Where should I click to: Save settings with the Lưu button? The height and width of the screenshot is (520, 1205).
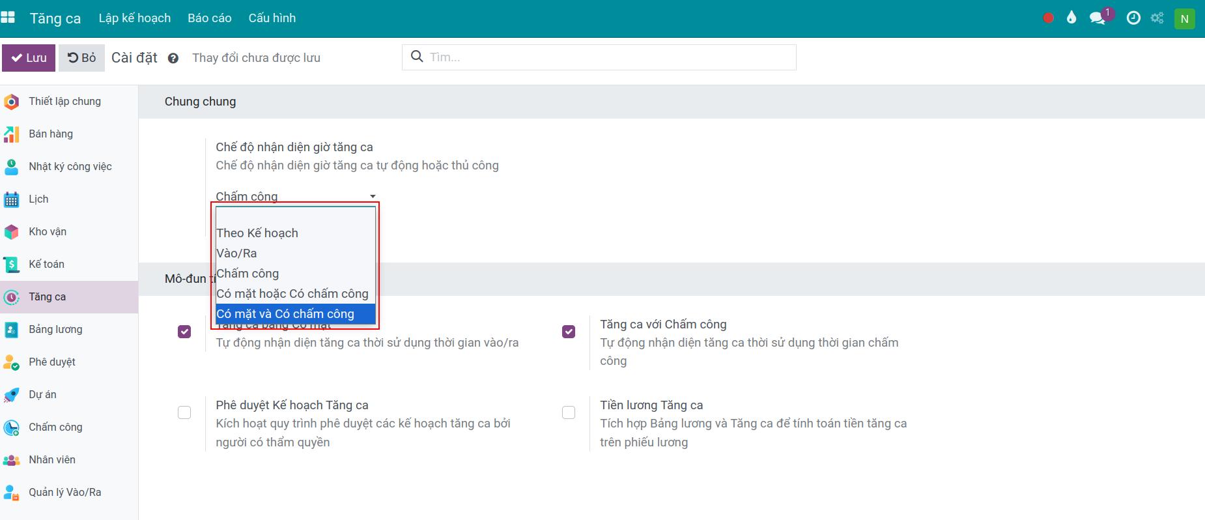tap(29, 58)
